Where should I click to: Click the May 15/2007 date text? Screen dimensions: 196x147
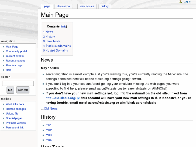[x=50, y=68]
